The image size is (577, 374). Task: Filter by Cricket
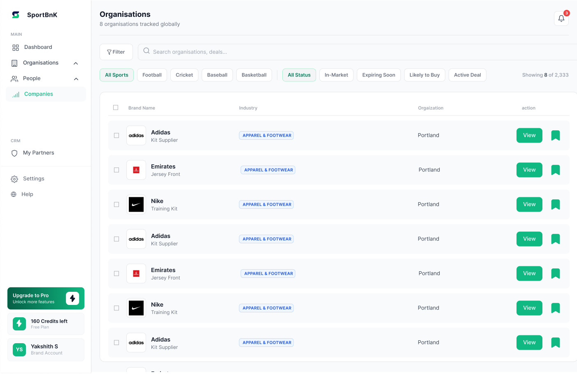184,75
